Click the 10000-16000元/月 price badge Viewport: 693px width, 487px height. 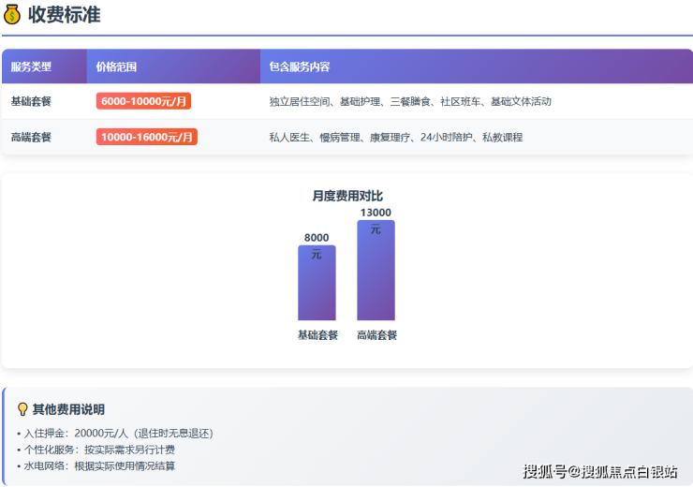(146, 137)
